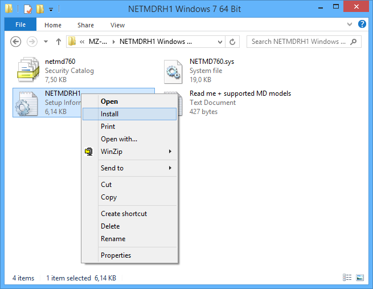This screenshot has width=373, height=289.
Task: Switch to Details view in status bar
Action: 347,278
